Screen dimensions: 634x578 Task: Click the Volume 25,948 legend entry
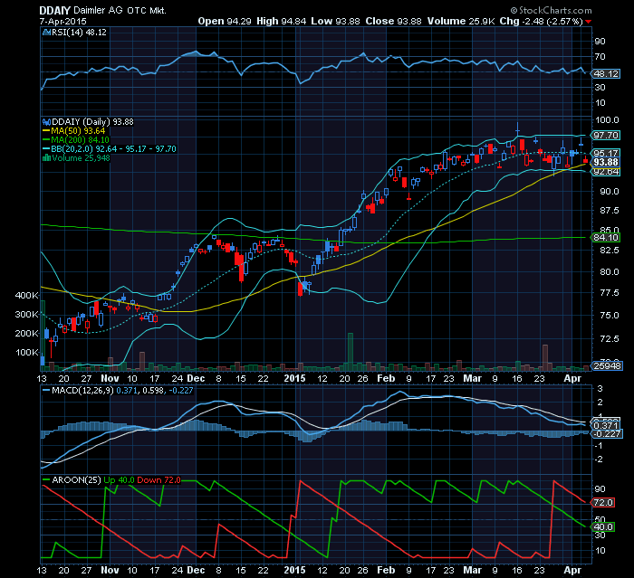(x=81, y=158)
